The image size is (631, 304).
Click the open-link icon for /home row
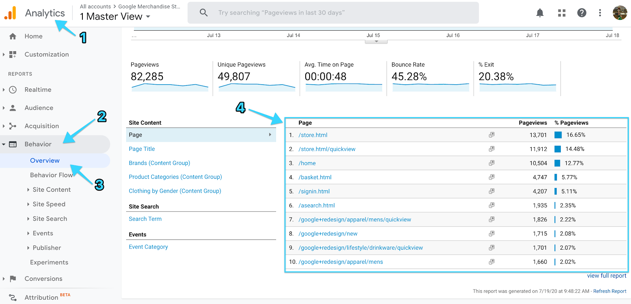tap(491, 163)
